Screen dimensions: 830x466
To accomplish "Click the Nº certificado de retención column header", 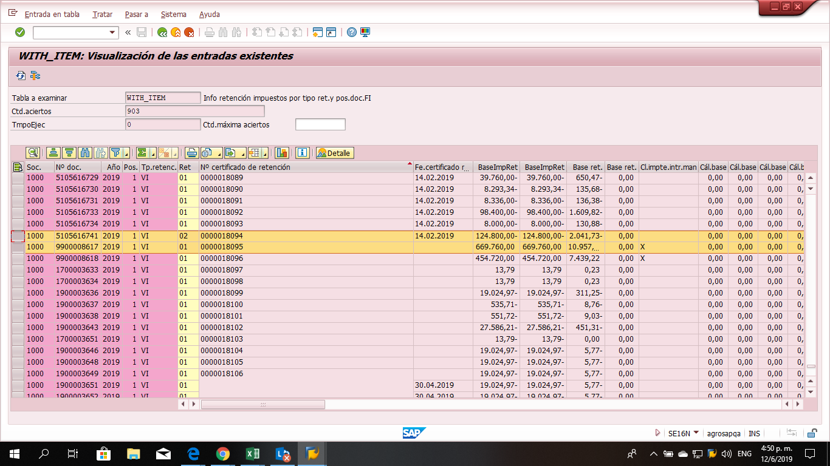I will tap(306, 167).
